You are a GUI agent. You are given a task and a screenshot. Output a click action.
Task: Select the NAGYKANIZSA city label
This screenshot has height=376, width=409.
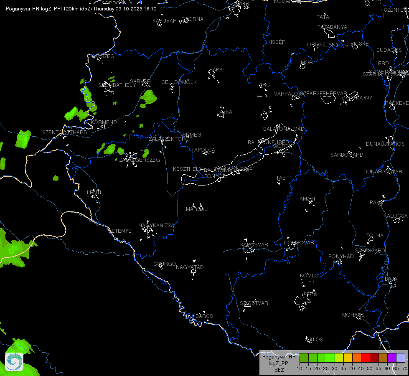(x=156, y=226)
